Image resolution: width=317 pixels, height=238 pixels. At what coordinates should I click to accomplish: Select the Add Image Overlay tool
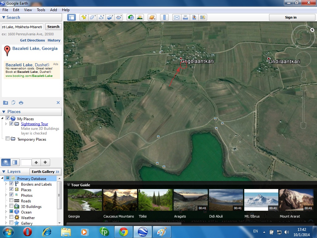(110, 17)
